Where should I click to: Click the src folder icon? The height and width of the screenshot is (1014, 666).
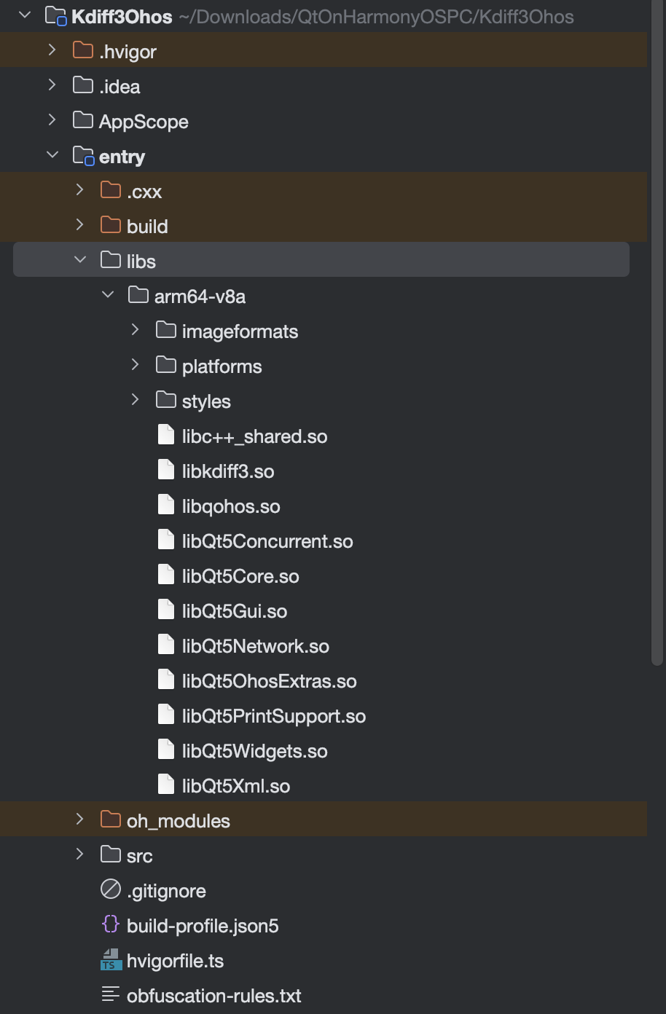coord(111,854)
